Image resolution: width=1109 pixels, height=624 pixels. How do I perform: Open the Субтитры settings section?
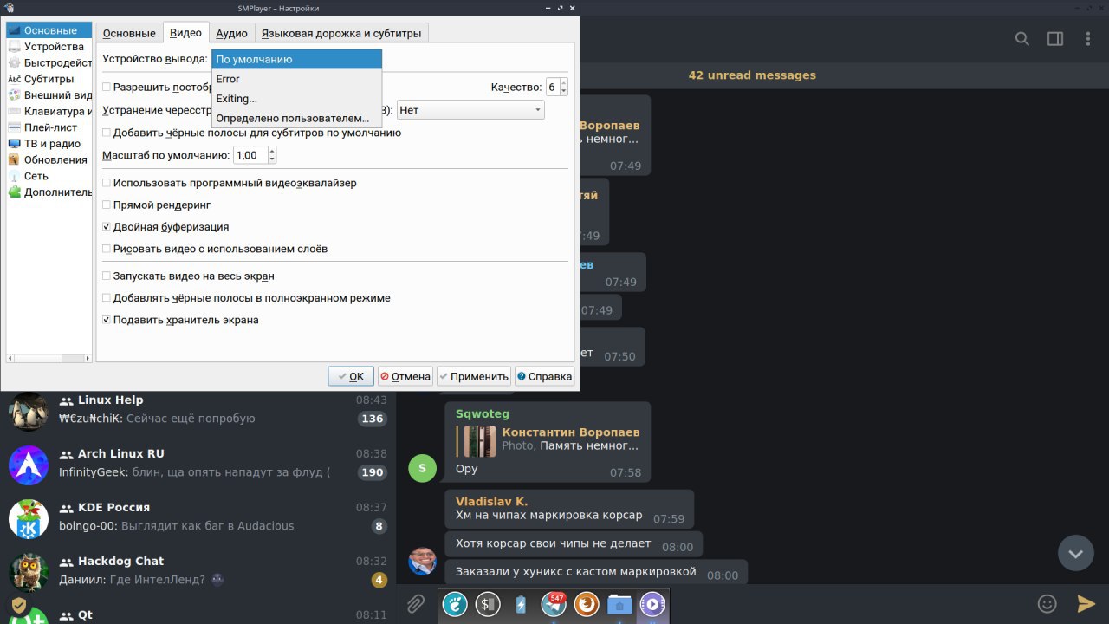(x=49, y=79)
